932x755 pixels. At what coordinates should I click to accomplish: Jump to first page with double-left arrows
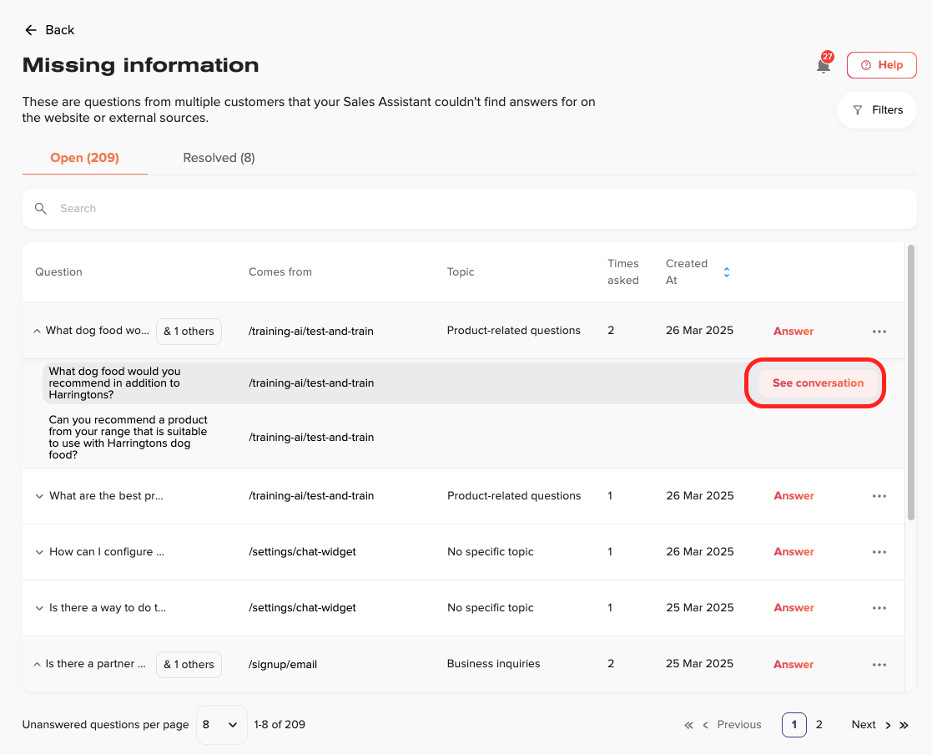click(x=688, y=725)
